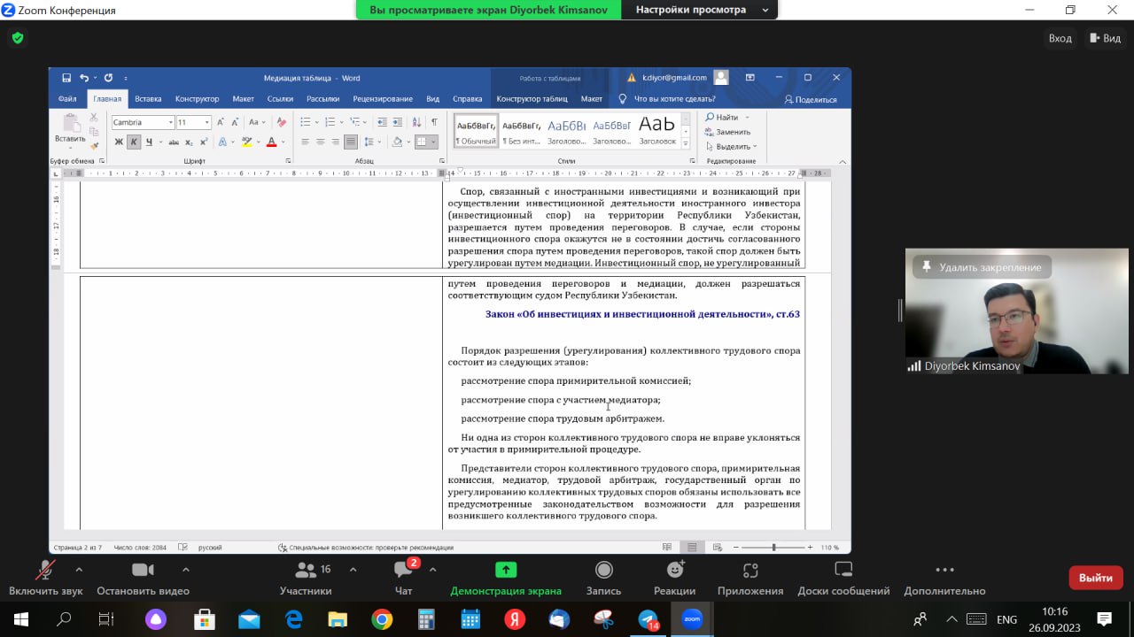Screen dimensions: 1134x637
Task: Click the Вход sign-in button
Action: click(x=1060, y=38)
